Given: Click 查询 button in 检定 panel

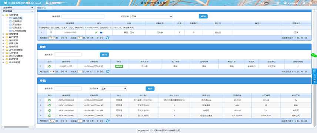Looking at the screenshot, I should (104, 54).
